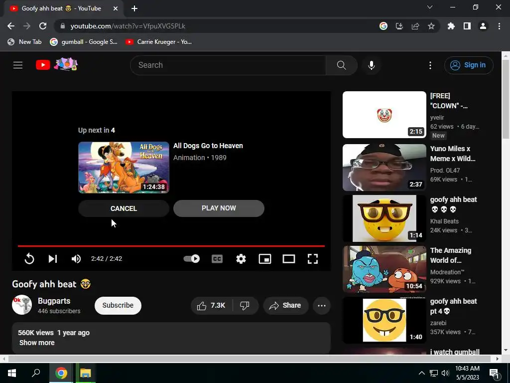Open File Explorer from taskbar

click(x=86, y=373)
